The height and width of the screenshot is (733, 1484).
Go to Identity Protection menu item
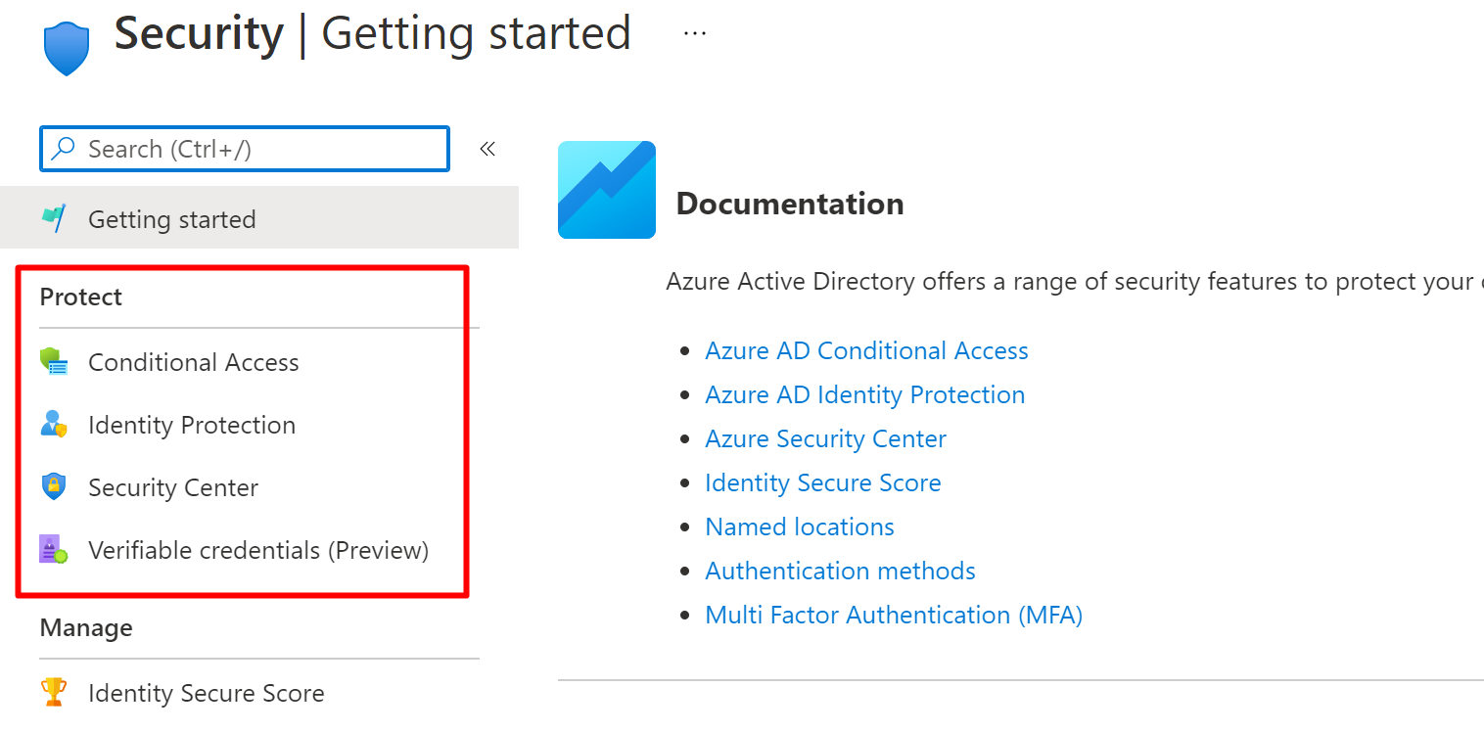coord(191,425)
